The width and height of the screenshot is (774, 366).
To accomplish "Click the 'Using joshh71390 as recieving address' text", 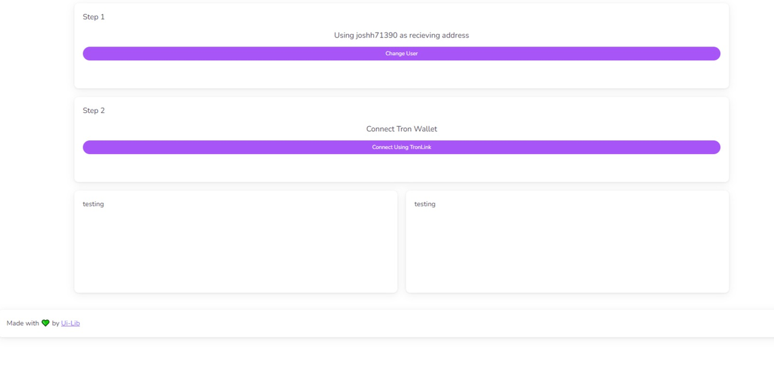I will 402,36.
